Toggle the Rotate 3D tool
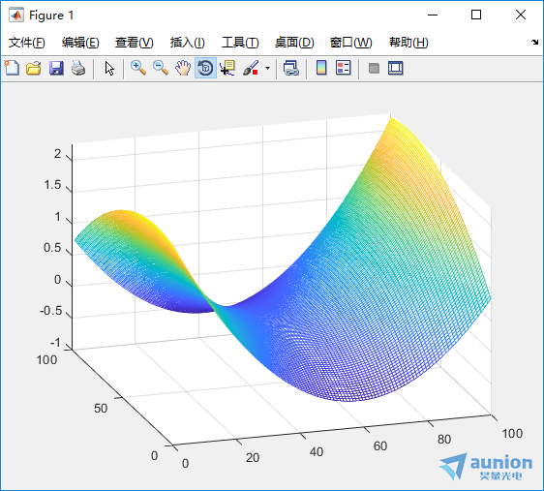The image size is (544, 491). [206, 68]
